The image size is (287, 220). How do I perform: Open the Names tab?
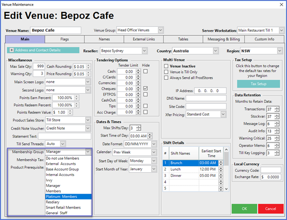104,39
